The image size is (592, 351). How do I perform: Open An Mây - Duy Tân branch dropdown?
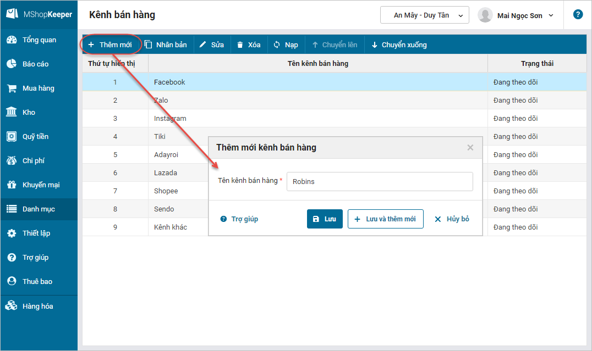coord(424,15)
